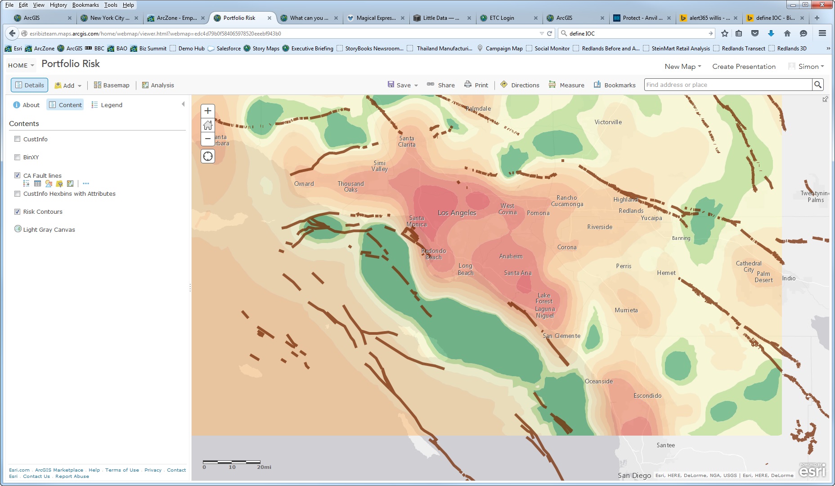The height and width of the screenshot is (486, 835).
Task: Enable the CustInfo layer
Action: coord(18,139)
